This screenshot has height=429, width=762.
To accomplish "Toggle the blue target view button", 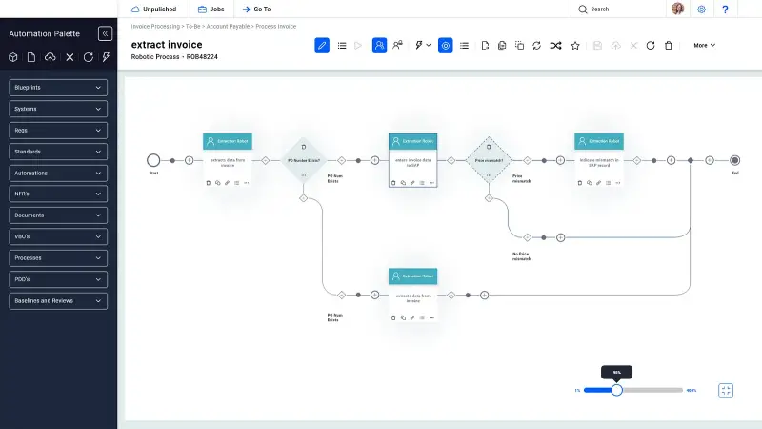I will [446, 45].
